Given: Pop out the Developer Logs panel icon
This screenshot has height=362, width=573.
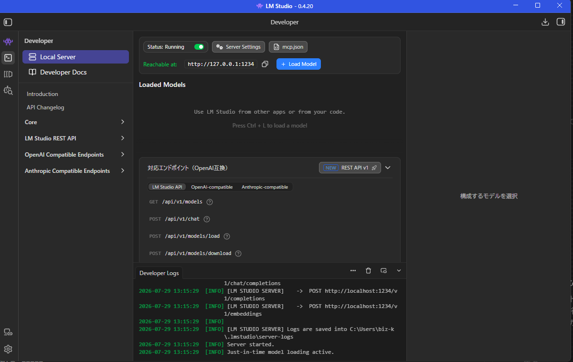Looking at the screenshot, I should coord(383,270).
